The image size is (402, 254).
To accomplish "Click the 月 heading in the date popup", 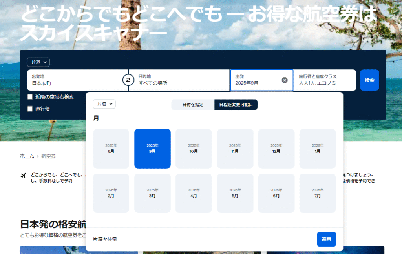I will tap(96, 118).
